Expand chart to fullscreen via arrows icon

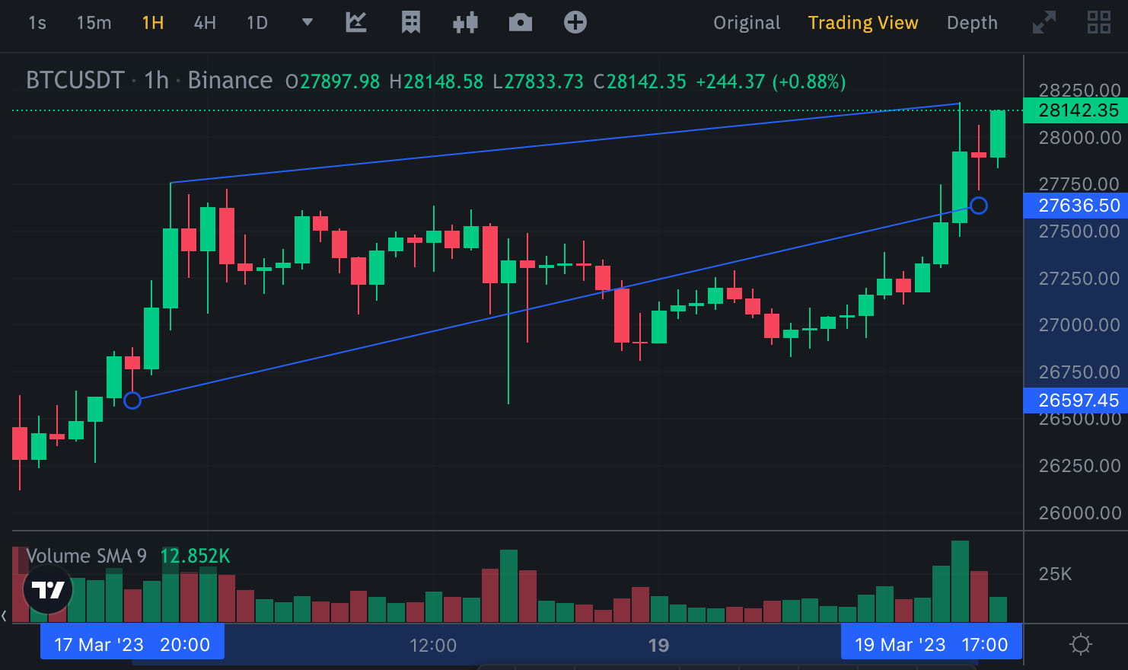point(1042,23)
